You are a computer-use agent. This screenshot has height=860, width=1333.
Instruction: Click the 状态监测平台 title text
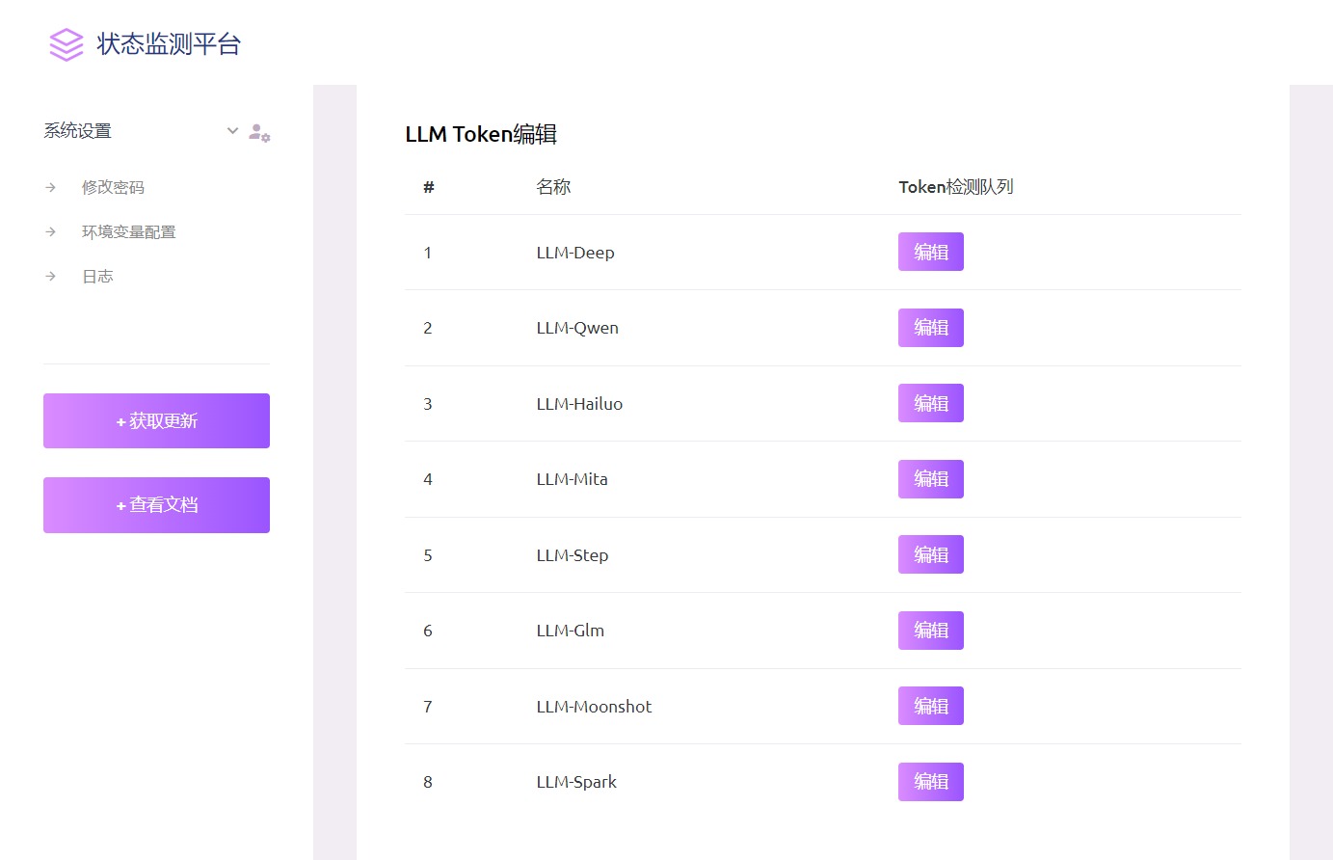coord(169,44)
